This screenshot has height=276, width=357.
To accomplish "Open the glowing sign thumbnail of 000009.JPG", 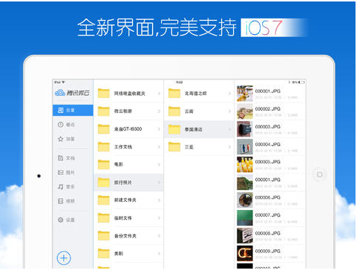I will (x=245, y=254).
